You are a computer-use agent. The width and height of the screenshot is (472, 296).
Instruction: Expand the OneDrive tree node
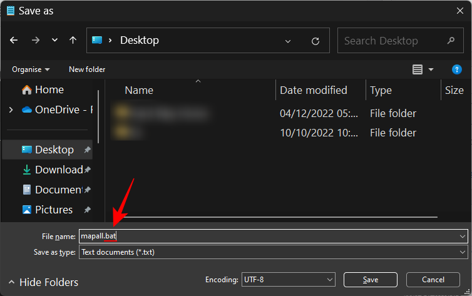(11, 110)
